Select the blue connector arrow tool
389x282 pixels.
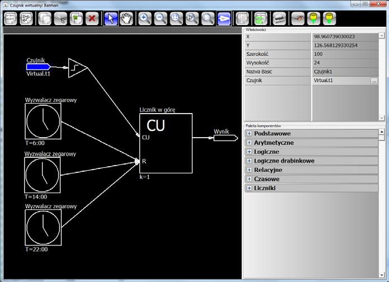[224, 18]
